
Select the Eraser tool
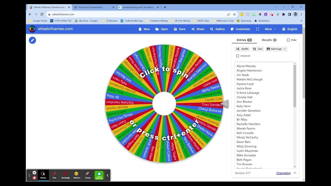click(x=88, y=175)
